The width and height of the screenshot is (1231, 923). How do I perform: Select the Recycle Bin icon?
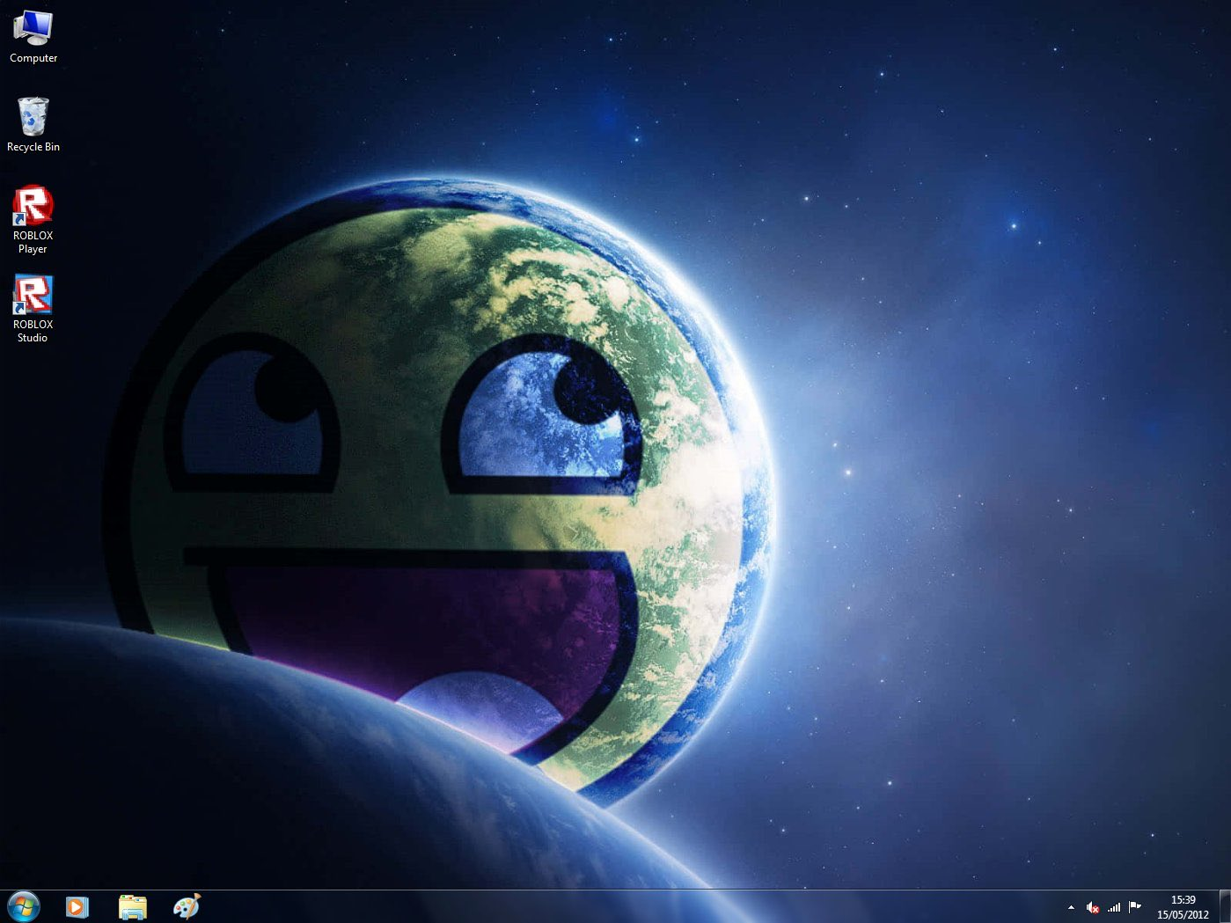[33, 124]
